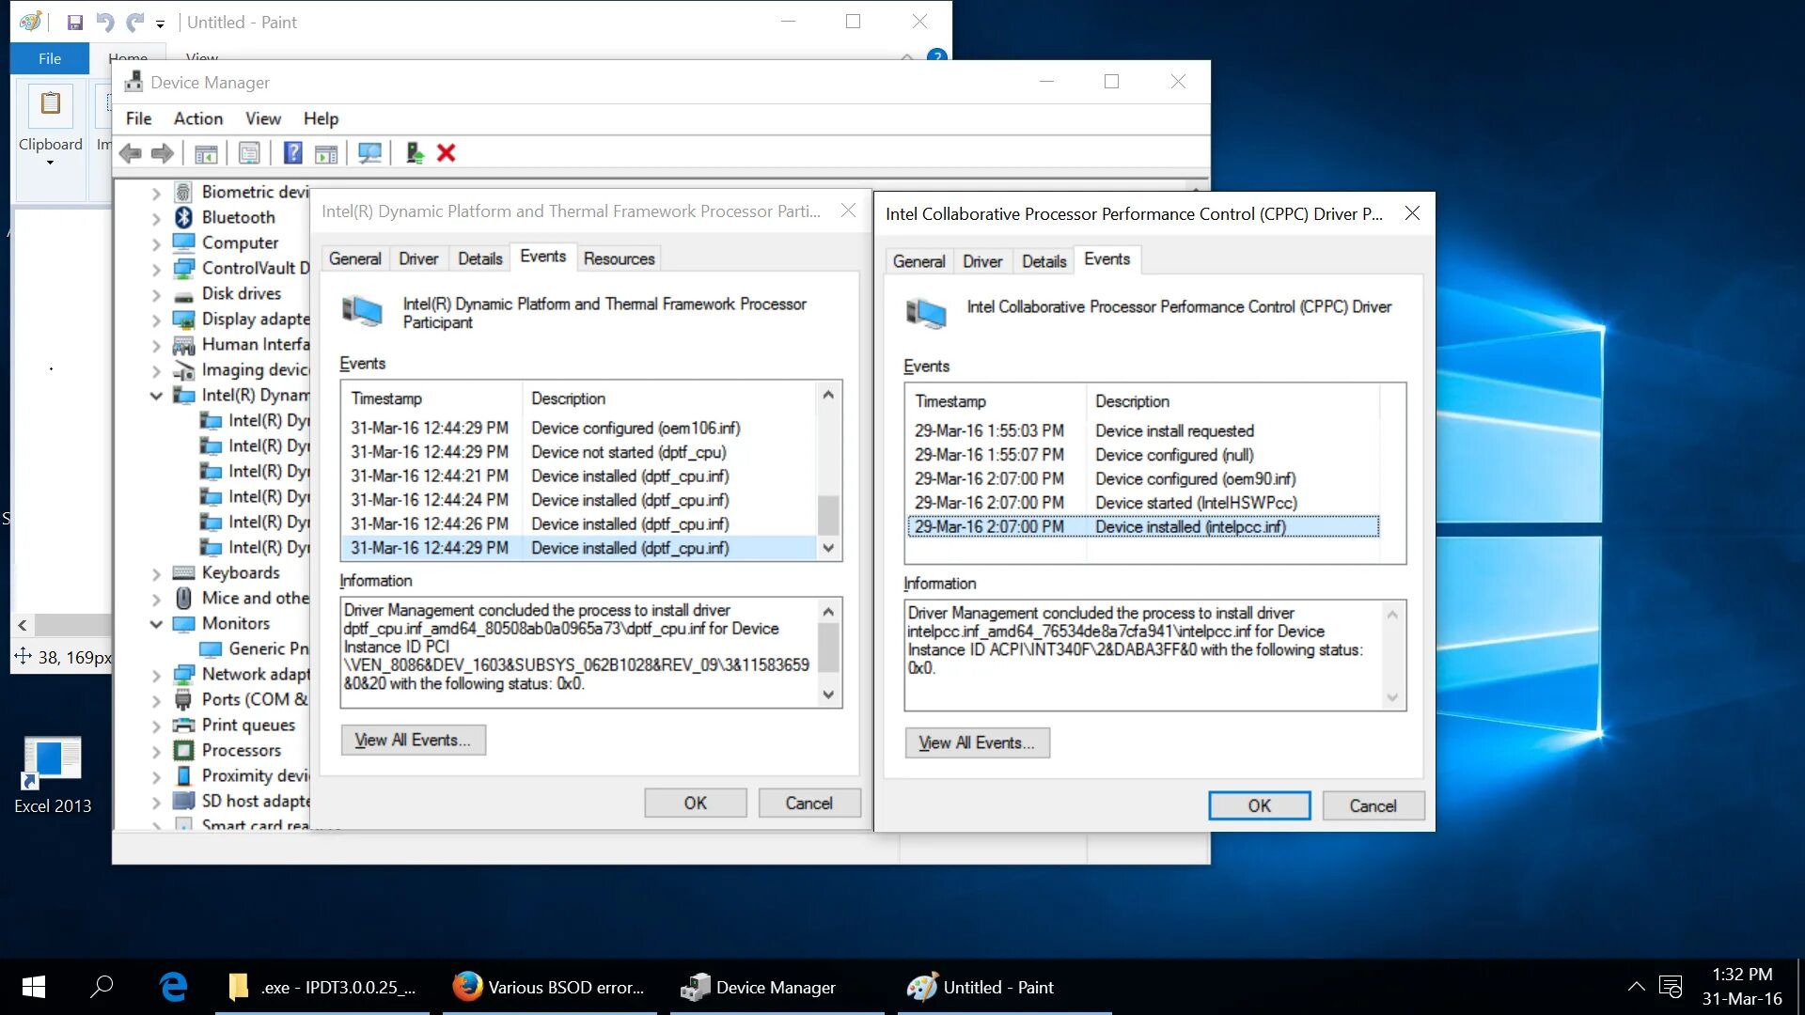Click the Description column header in DPTF dialog
Image resolution: width=1805 pixels, height=1015 pixels.
668,398
